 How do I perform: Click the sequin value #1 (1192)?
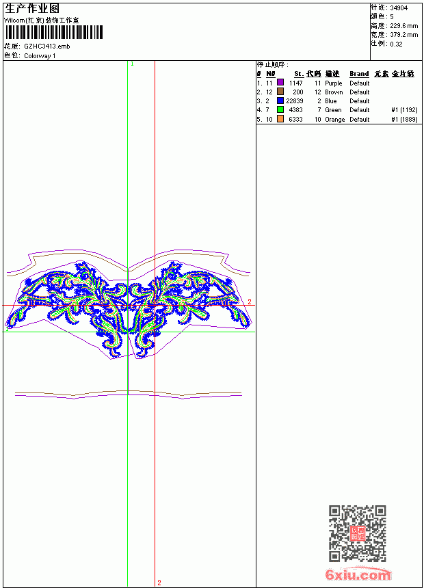click(x=404, y=110)
